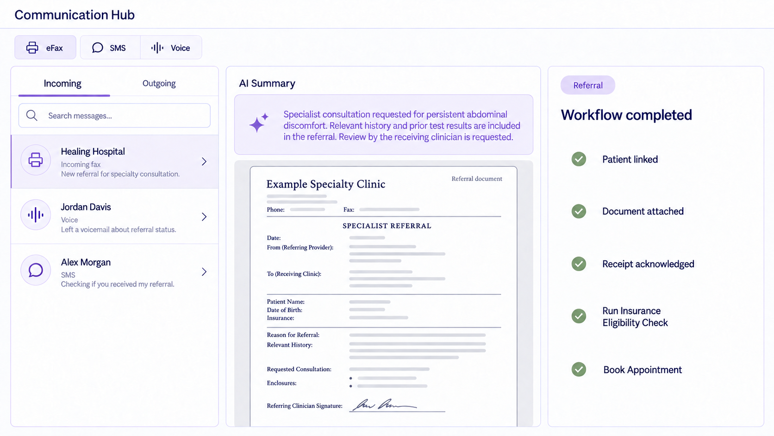
Task: Click the waveform icon beside Voice
Action: (157, 48)
